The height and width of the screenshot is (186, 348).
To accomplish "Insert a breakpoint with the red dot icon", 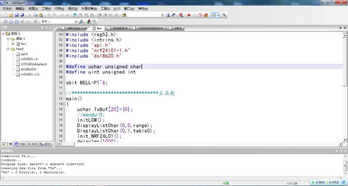I will (x=189, y=15).
